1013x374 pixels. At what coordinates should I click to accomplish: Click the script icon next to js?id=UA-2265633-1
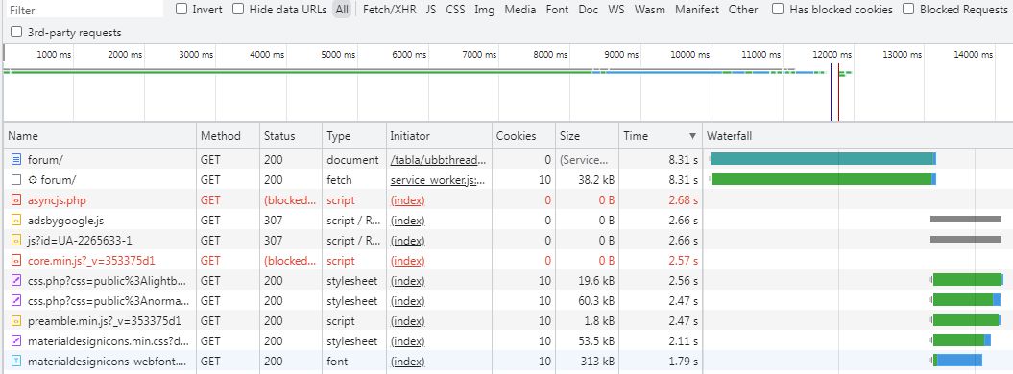pyautogui.click(x=16, y=241)
